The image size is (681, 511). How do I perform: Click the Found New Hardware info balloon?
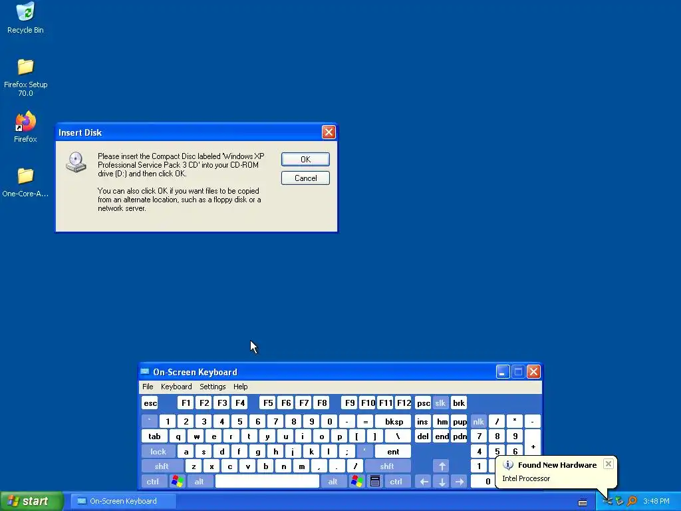point(555,472)
